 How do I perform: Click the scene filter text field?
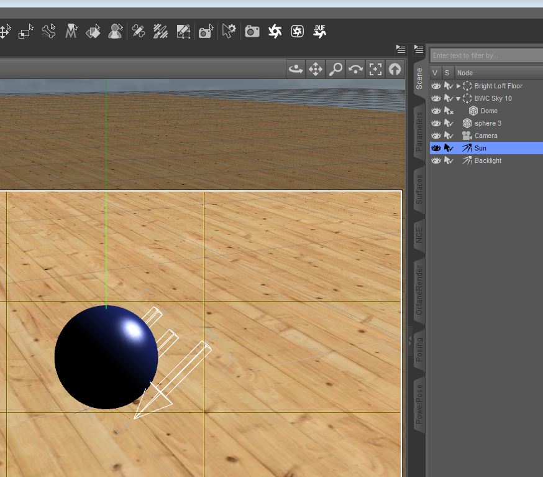[x=486, y=55]
